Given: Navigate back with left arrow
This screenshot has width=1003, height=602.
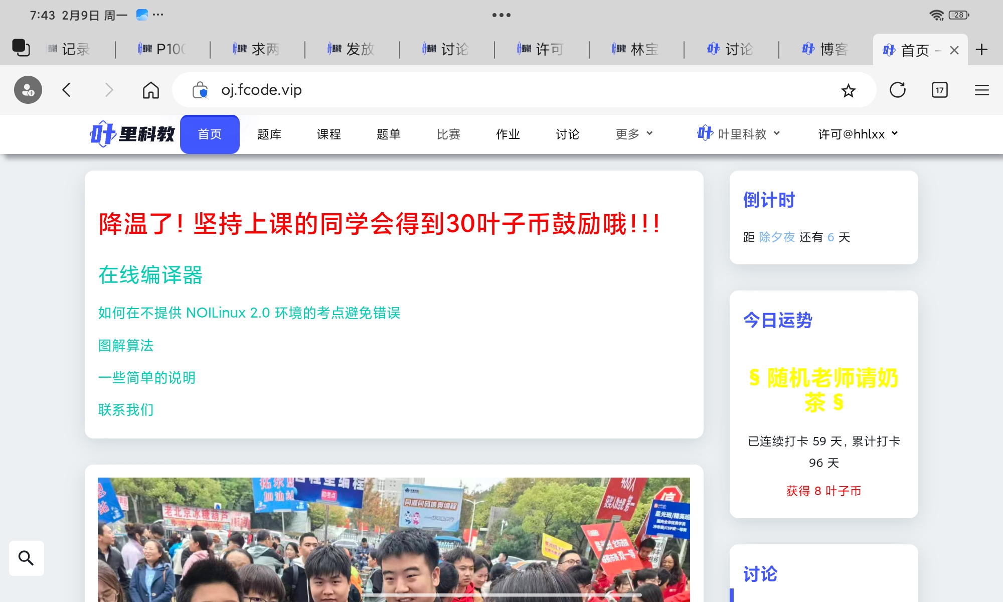Looking at the screenshot, I should [67, 90].
